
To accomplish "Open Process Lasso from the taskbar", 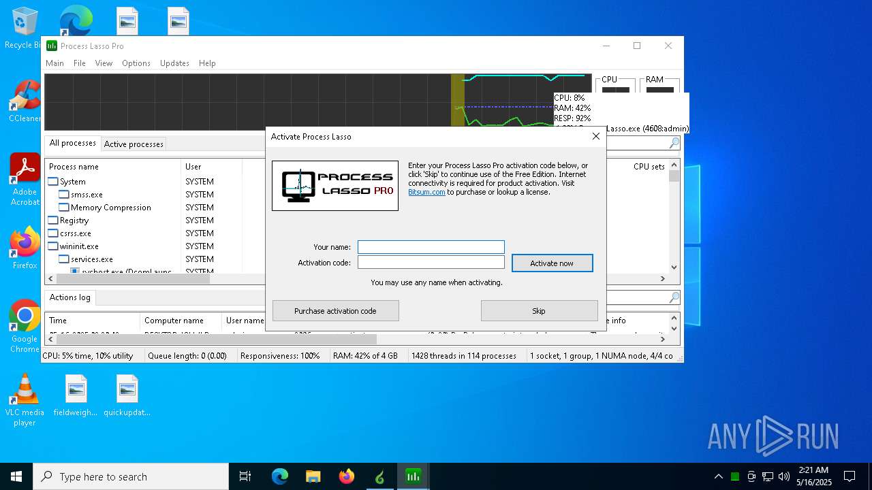I will (x=413, y=476).
